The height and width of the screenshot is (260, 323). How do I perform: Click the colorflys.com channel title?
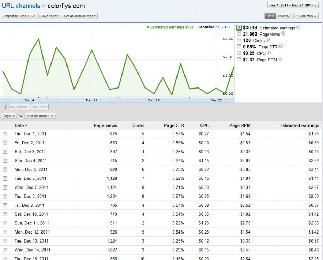[66, 6]
